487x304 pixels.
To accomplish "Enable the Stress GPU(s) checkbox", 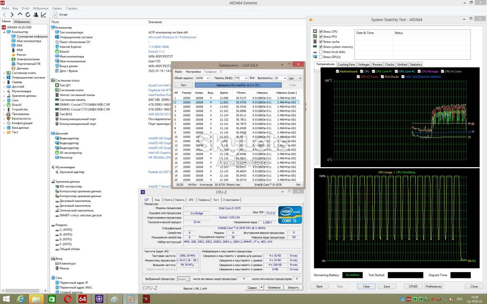I will point(321,57).
